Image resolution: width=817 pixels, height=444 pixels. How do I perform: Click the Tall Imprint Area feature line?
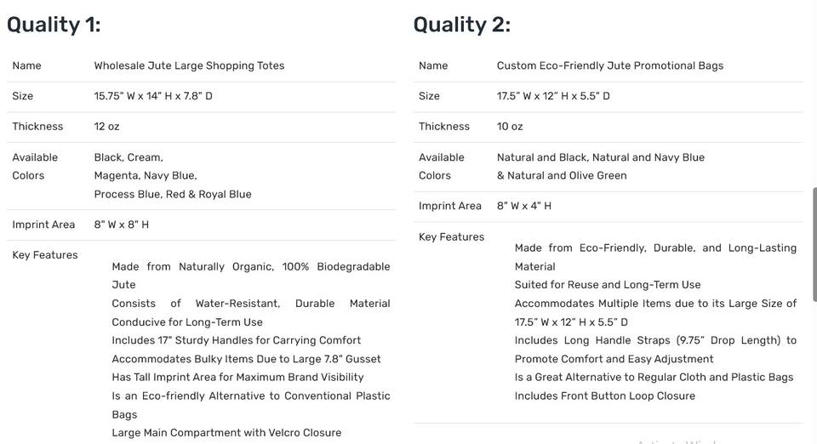(x=237, y=378)
